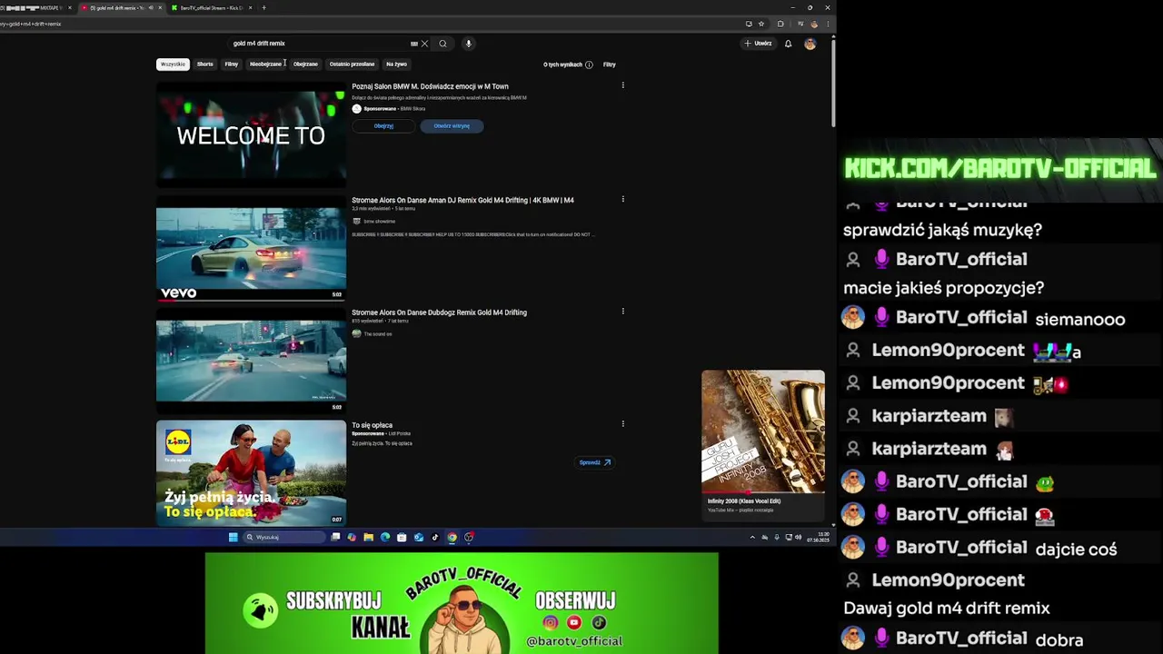Open Microsoft Edge from taskbar
The image size is (1163, 654).
(x=385, y=537)
